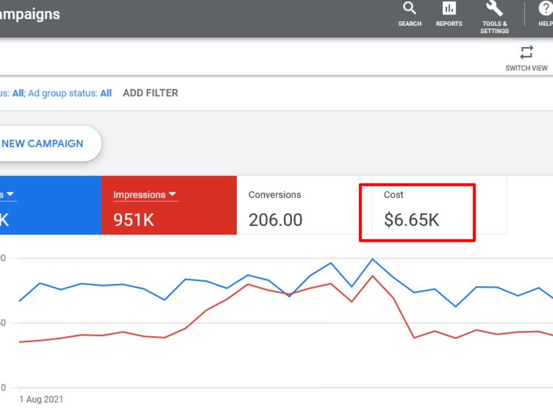Open Tools & Settings wrench icon
The width and height of the screenshot is (553, 415).
click(x=494, y=8)
